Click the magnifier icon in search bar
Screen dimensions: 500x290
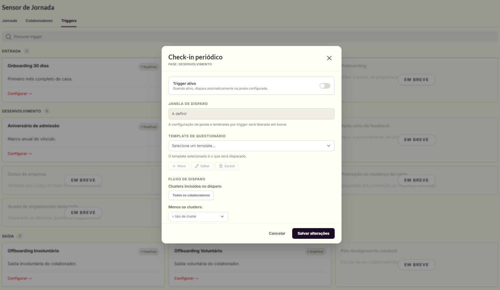[9, 37]
